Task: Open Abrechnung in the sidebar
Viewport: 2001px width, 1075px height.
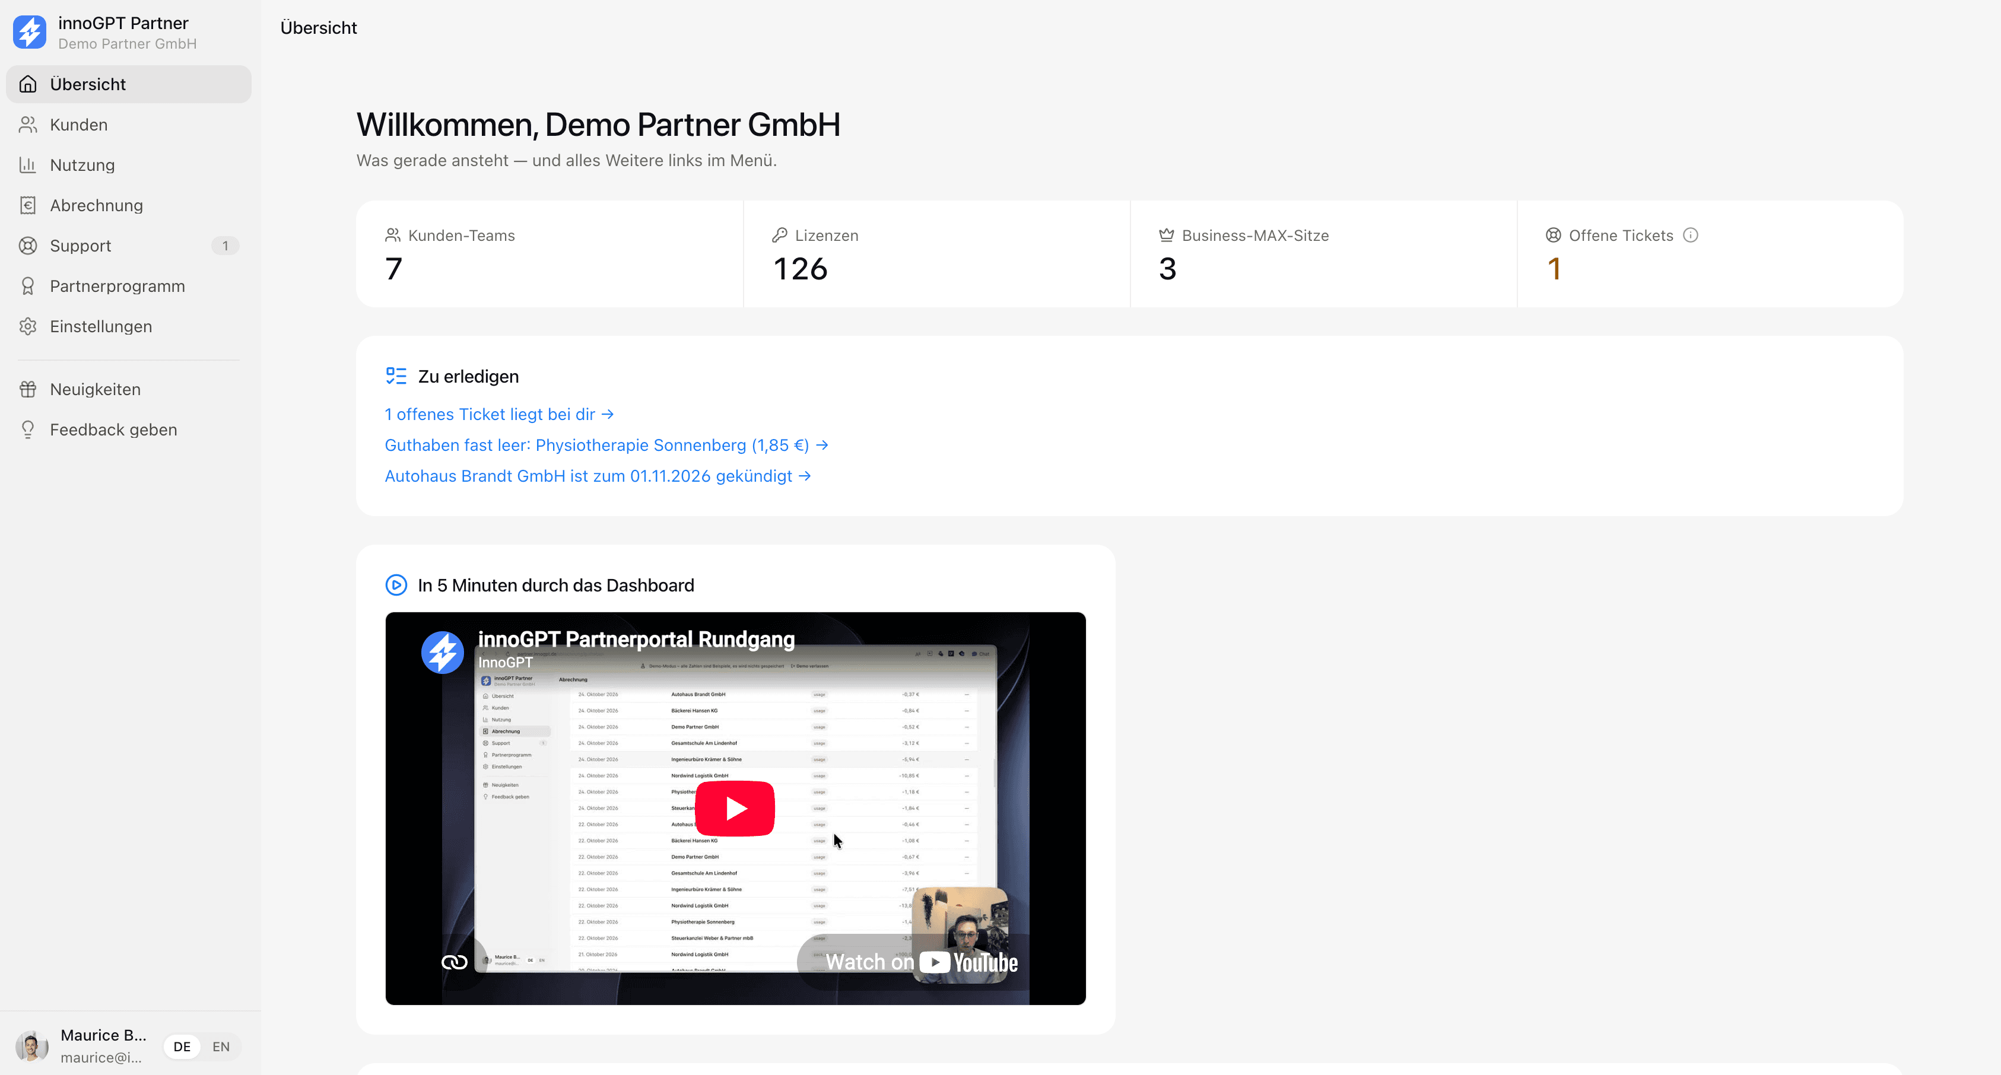Action: coord(129,205)
